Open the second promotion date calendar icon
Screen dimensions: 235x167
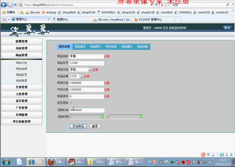141,117
